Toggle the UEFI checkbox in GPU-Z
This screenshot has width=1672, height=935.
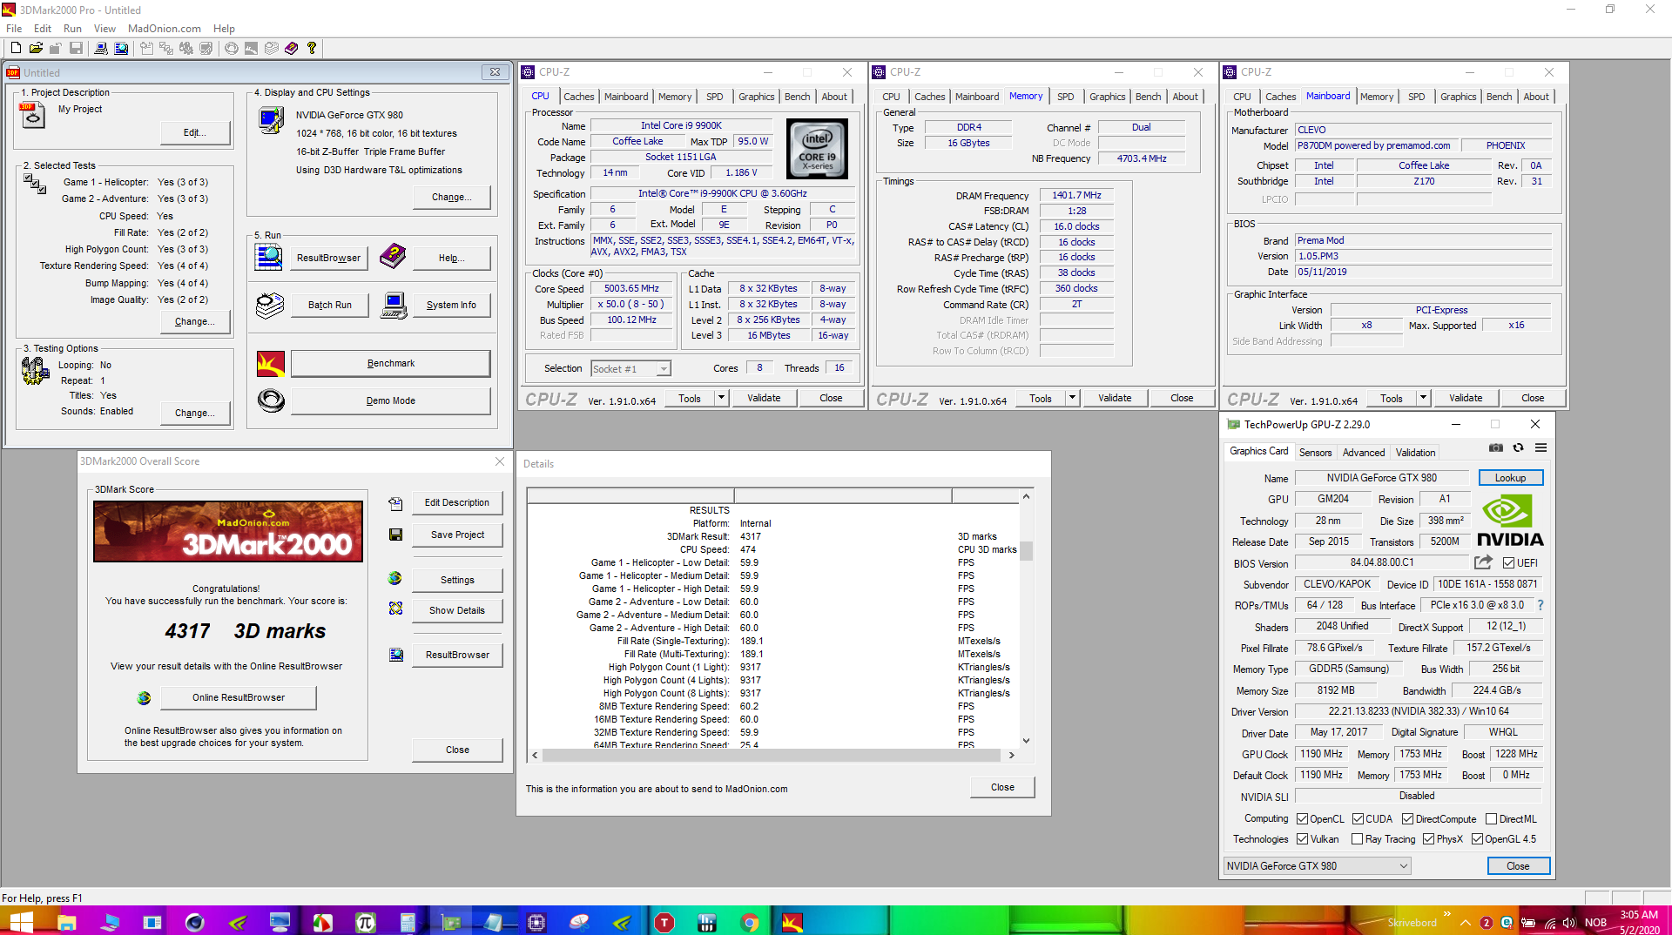1508,563
